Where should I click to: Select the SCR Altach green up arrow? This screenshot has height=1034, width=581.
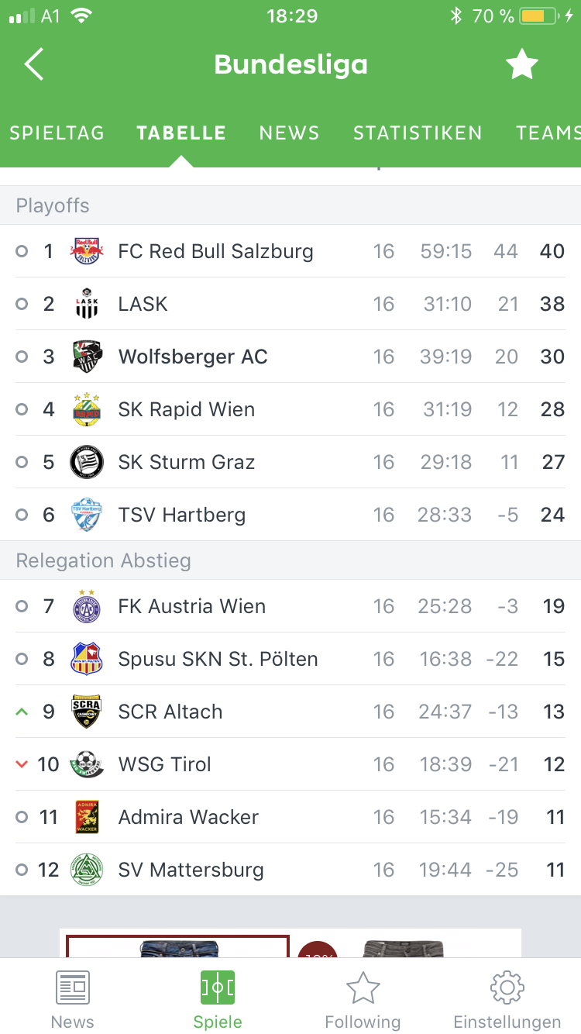click(x=22, y=712)
